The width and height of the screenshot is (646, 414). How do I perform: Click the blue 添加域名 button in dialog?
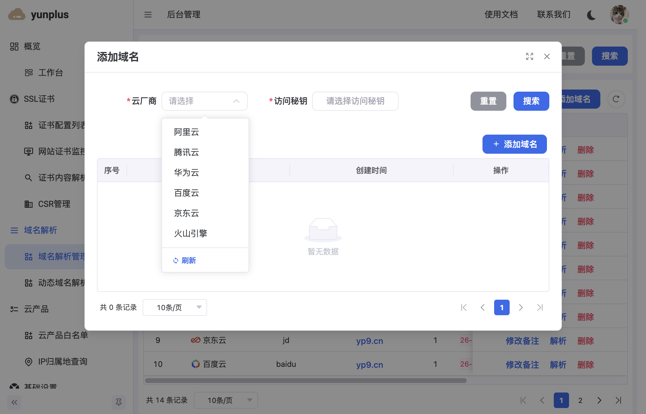[x=514, y=144]
